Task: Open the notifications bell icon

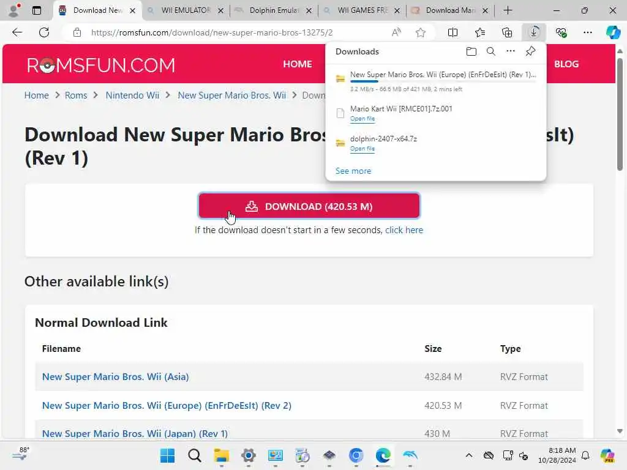Action: pos(585,455)
